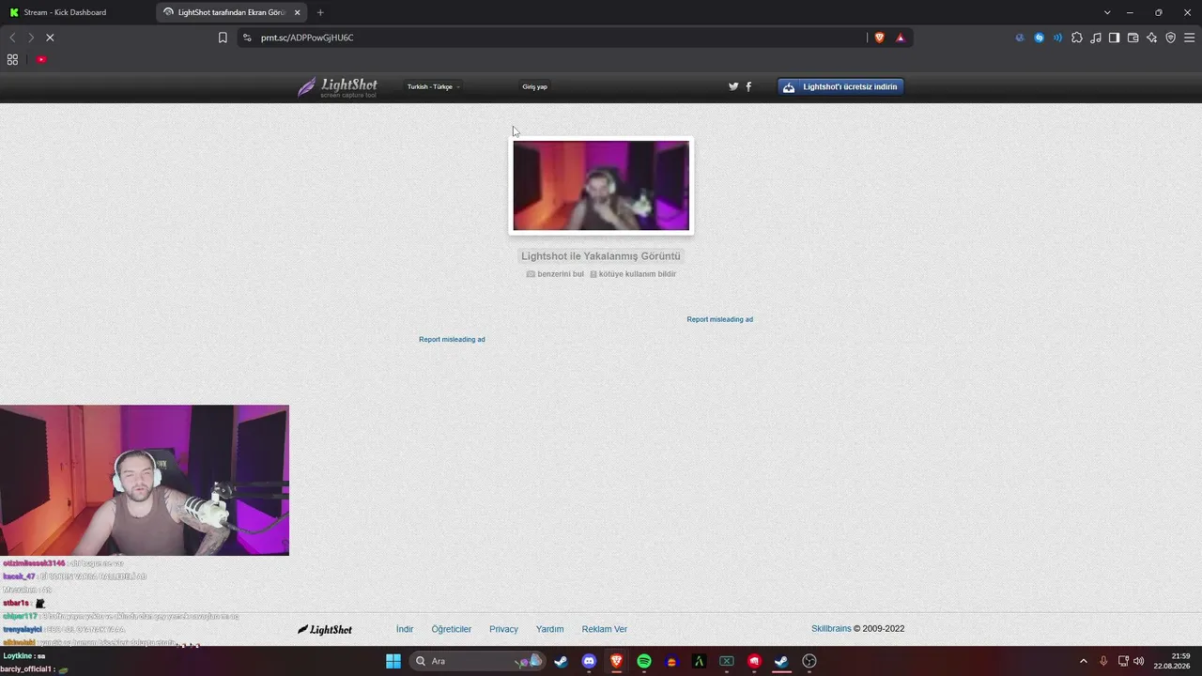1202x676 pixels.
Task: Open Discord from the taskbar
Action: (x=589, y=661)
